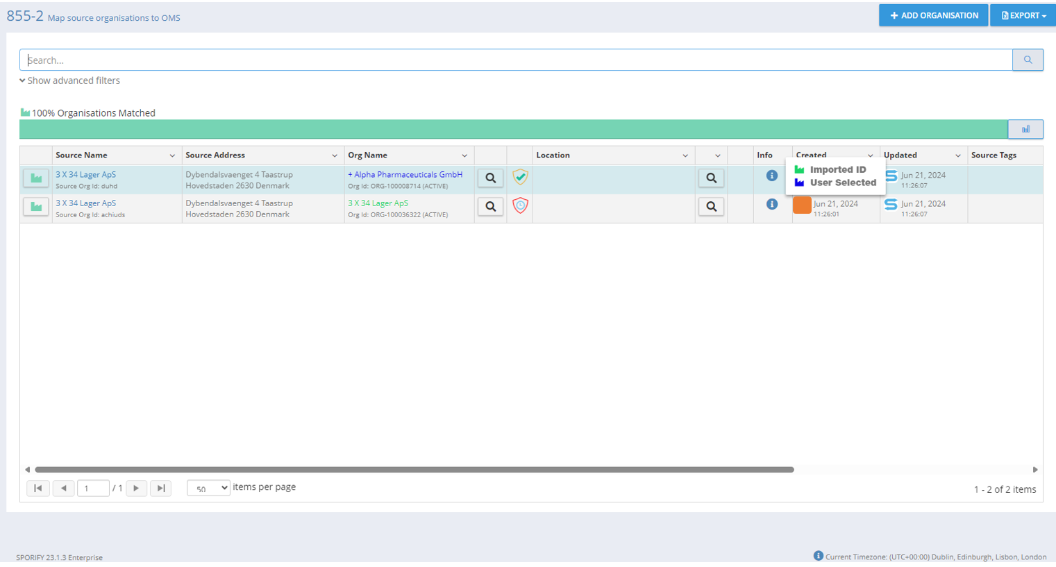Click the Add Organisation button
Viewport: 1056px width, 567px height.
933,15
